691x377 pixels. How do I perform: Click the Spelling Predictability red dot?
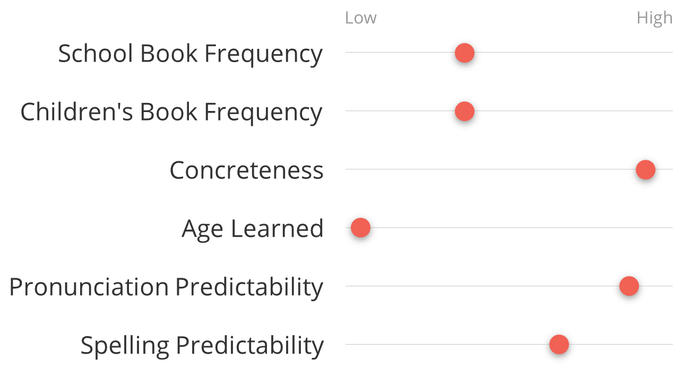coord(559,345)
